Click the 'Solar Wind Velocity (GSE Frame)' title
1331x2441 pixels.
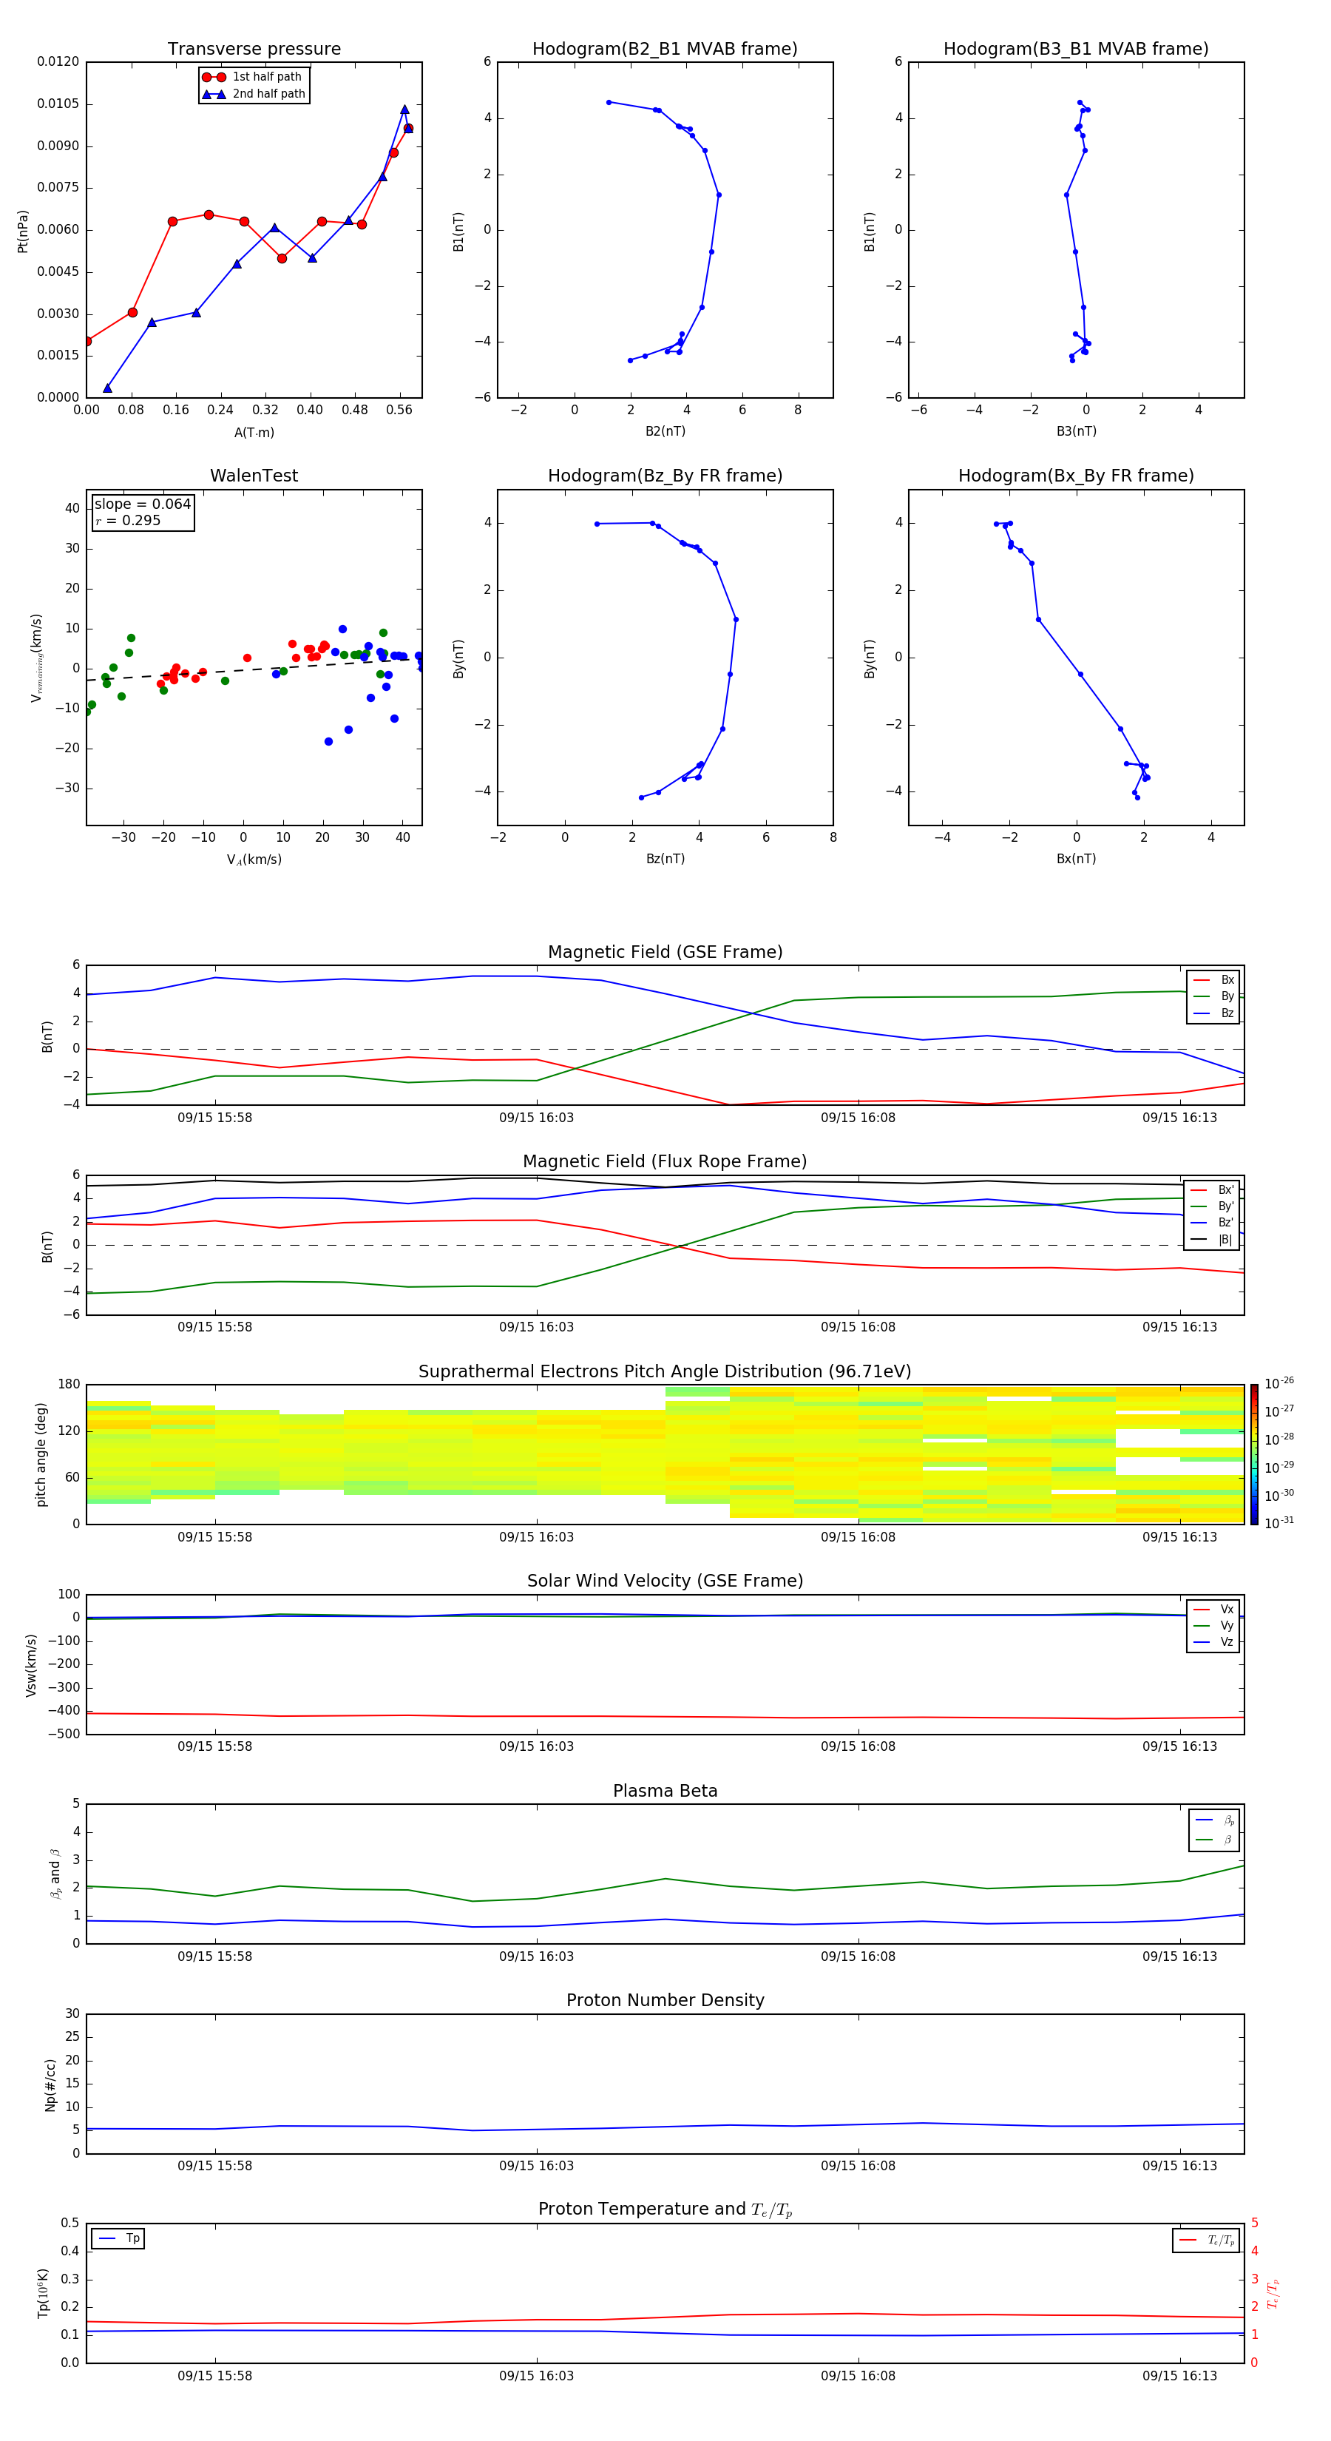(665, 1581)
